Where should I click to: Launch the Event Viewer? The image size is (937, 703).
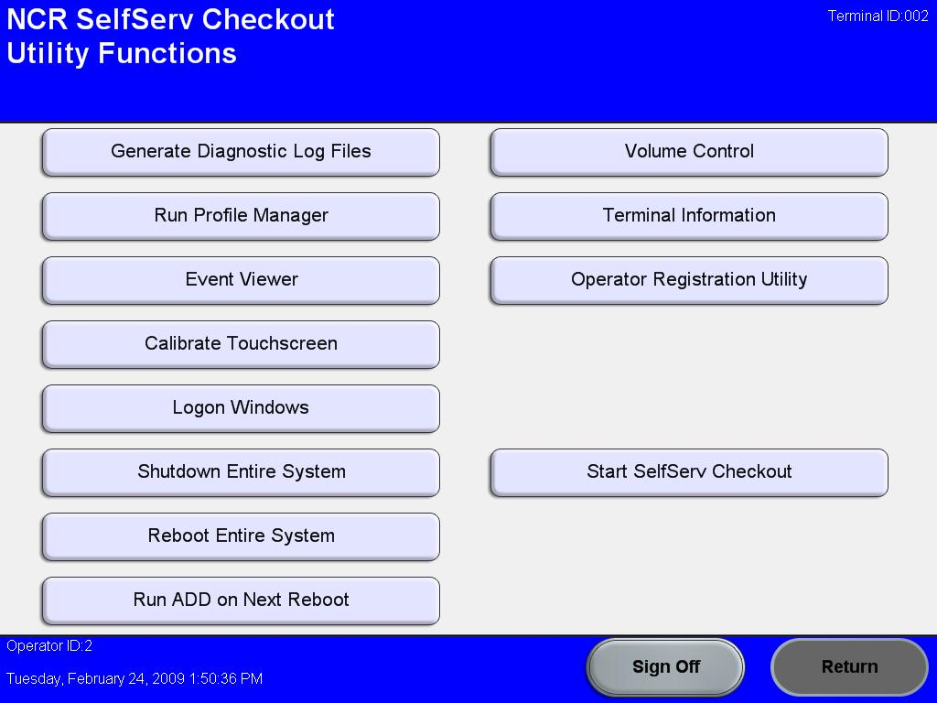click(241, 280)
